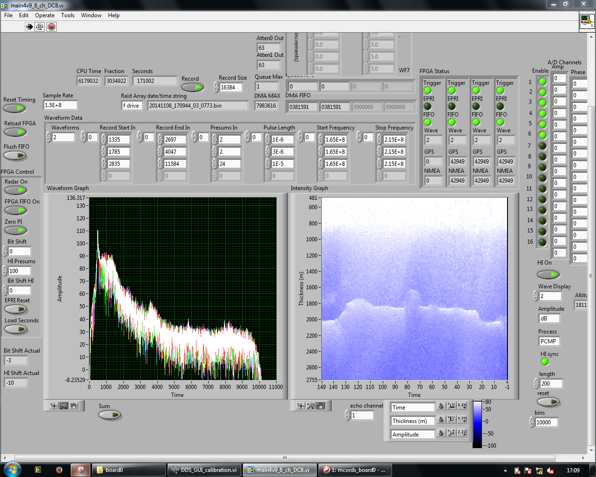Toggle the Radar On switch
The image size is (596, 477).
(x=16, y=190)
